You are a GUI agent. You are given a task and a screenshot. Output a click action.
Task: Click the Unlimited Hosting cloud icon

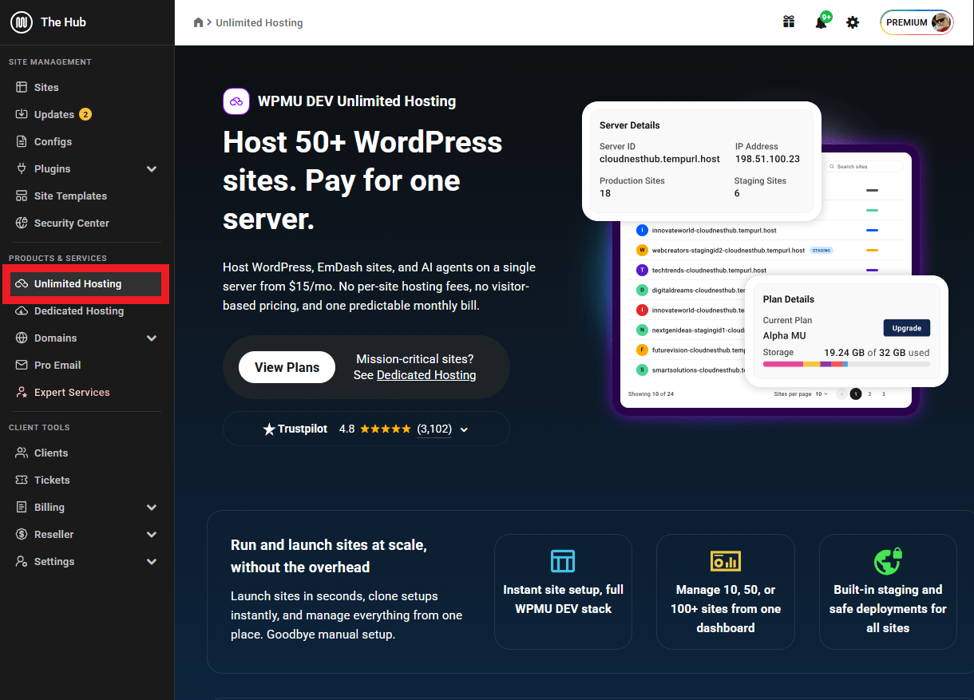(22, 283)
